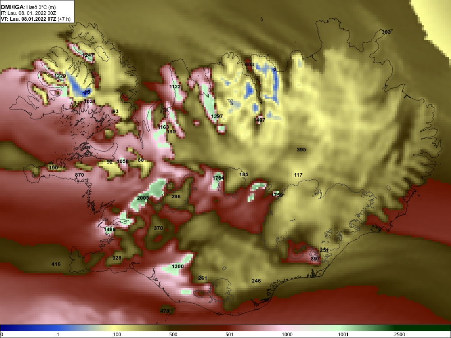Click the map value 603

tap(249, 64)
